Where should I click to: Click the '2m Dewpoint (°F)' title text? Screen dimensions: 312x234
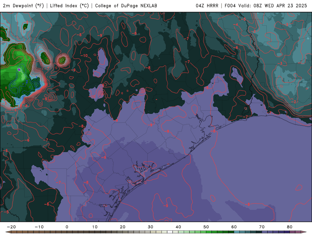[23, 6]
